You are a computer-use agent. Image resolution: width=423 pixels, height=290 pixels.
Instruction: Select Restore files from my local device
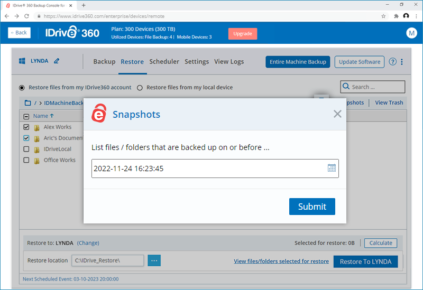coord(140,88)
